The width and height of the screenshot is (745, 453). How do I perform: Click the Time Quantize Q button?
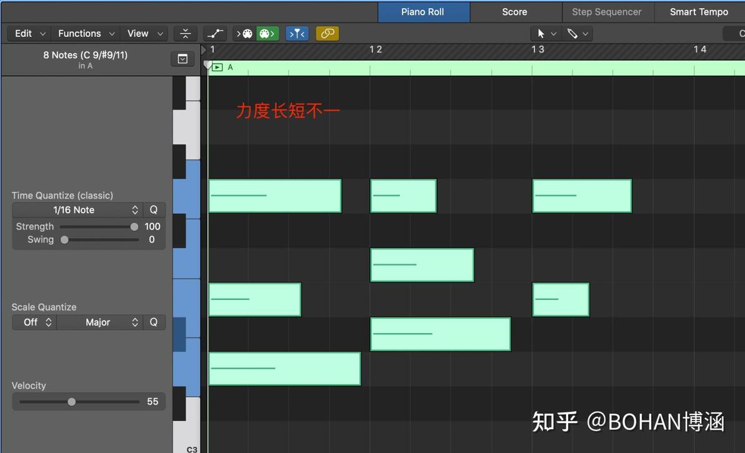(154, 210)
